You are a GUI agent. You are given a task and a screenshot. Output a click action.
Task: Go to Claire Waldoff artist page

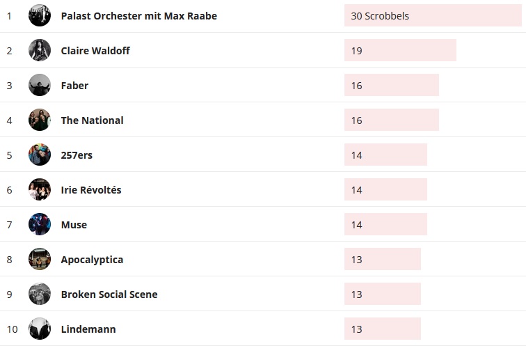[x=95, y=51]
